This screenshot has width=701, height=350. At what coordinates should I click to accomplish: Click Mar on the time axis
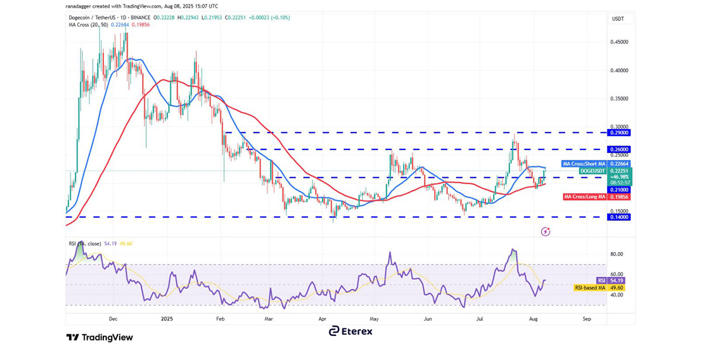[269, 319]
